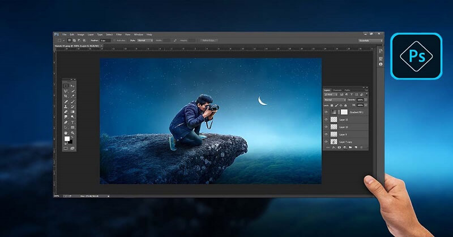This screenshot has height=237, width=453.
Task: Click the background color swatch
Action: (x=70, y=142)
